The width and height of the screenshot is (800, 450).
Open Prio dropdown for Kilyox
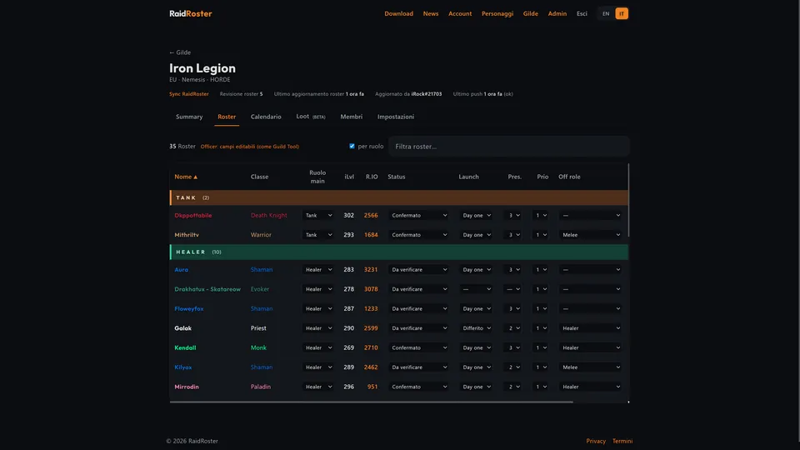pyautogui.click(x=540, y=367)
